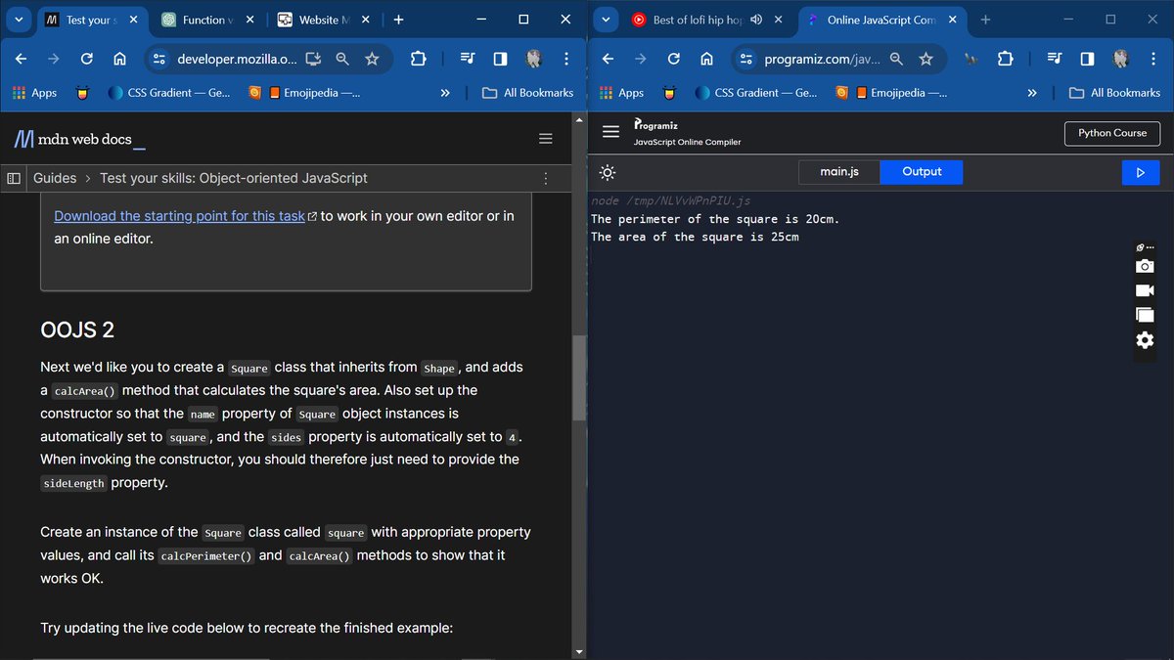Click the stacked windows icon on right overlay
This screenshot has height=660, width=1174.
(1145, 315)
